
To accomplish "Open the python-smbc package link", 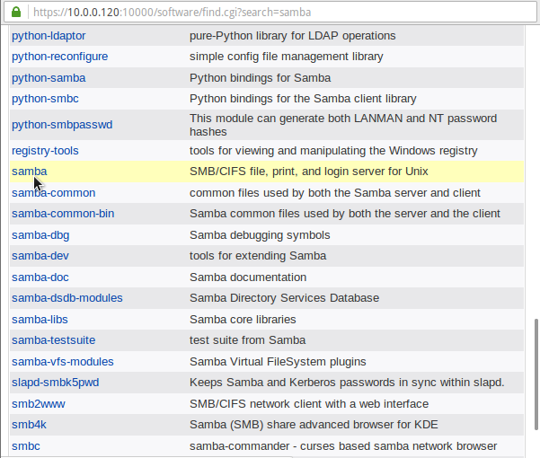I will point(45,99).
